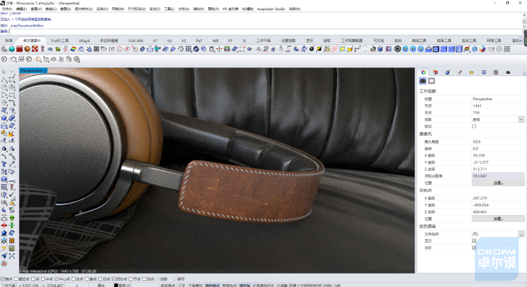Open the 曲面(S) menu
The height and width of the screenshot is (287, 527).
(x=65, y=9)
